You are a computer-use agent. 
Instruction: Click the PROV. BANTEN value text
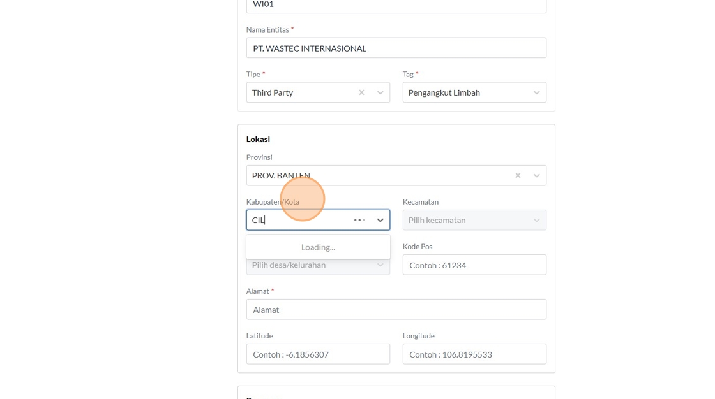coord(281,175)
